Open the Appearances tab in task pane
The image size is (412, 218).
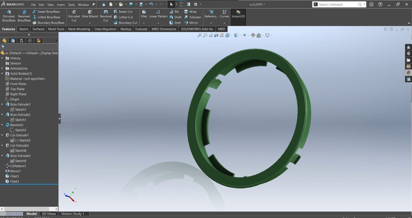(x=408, y=73)
